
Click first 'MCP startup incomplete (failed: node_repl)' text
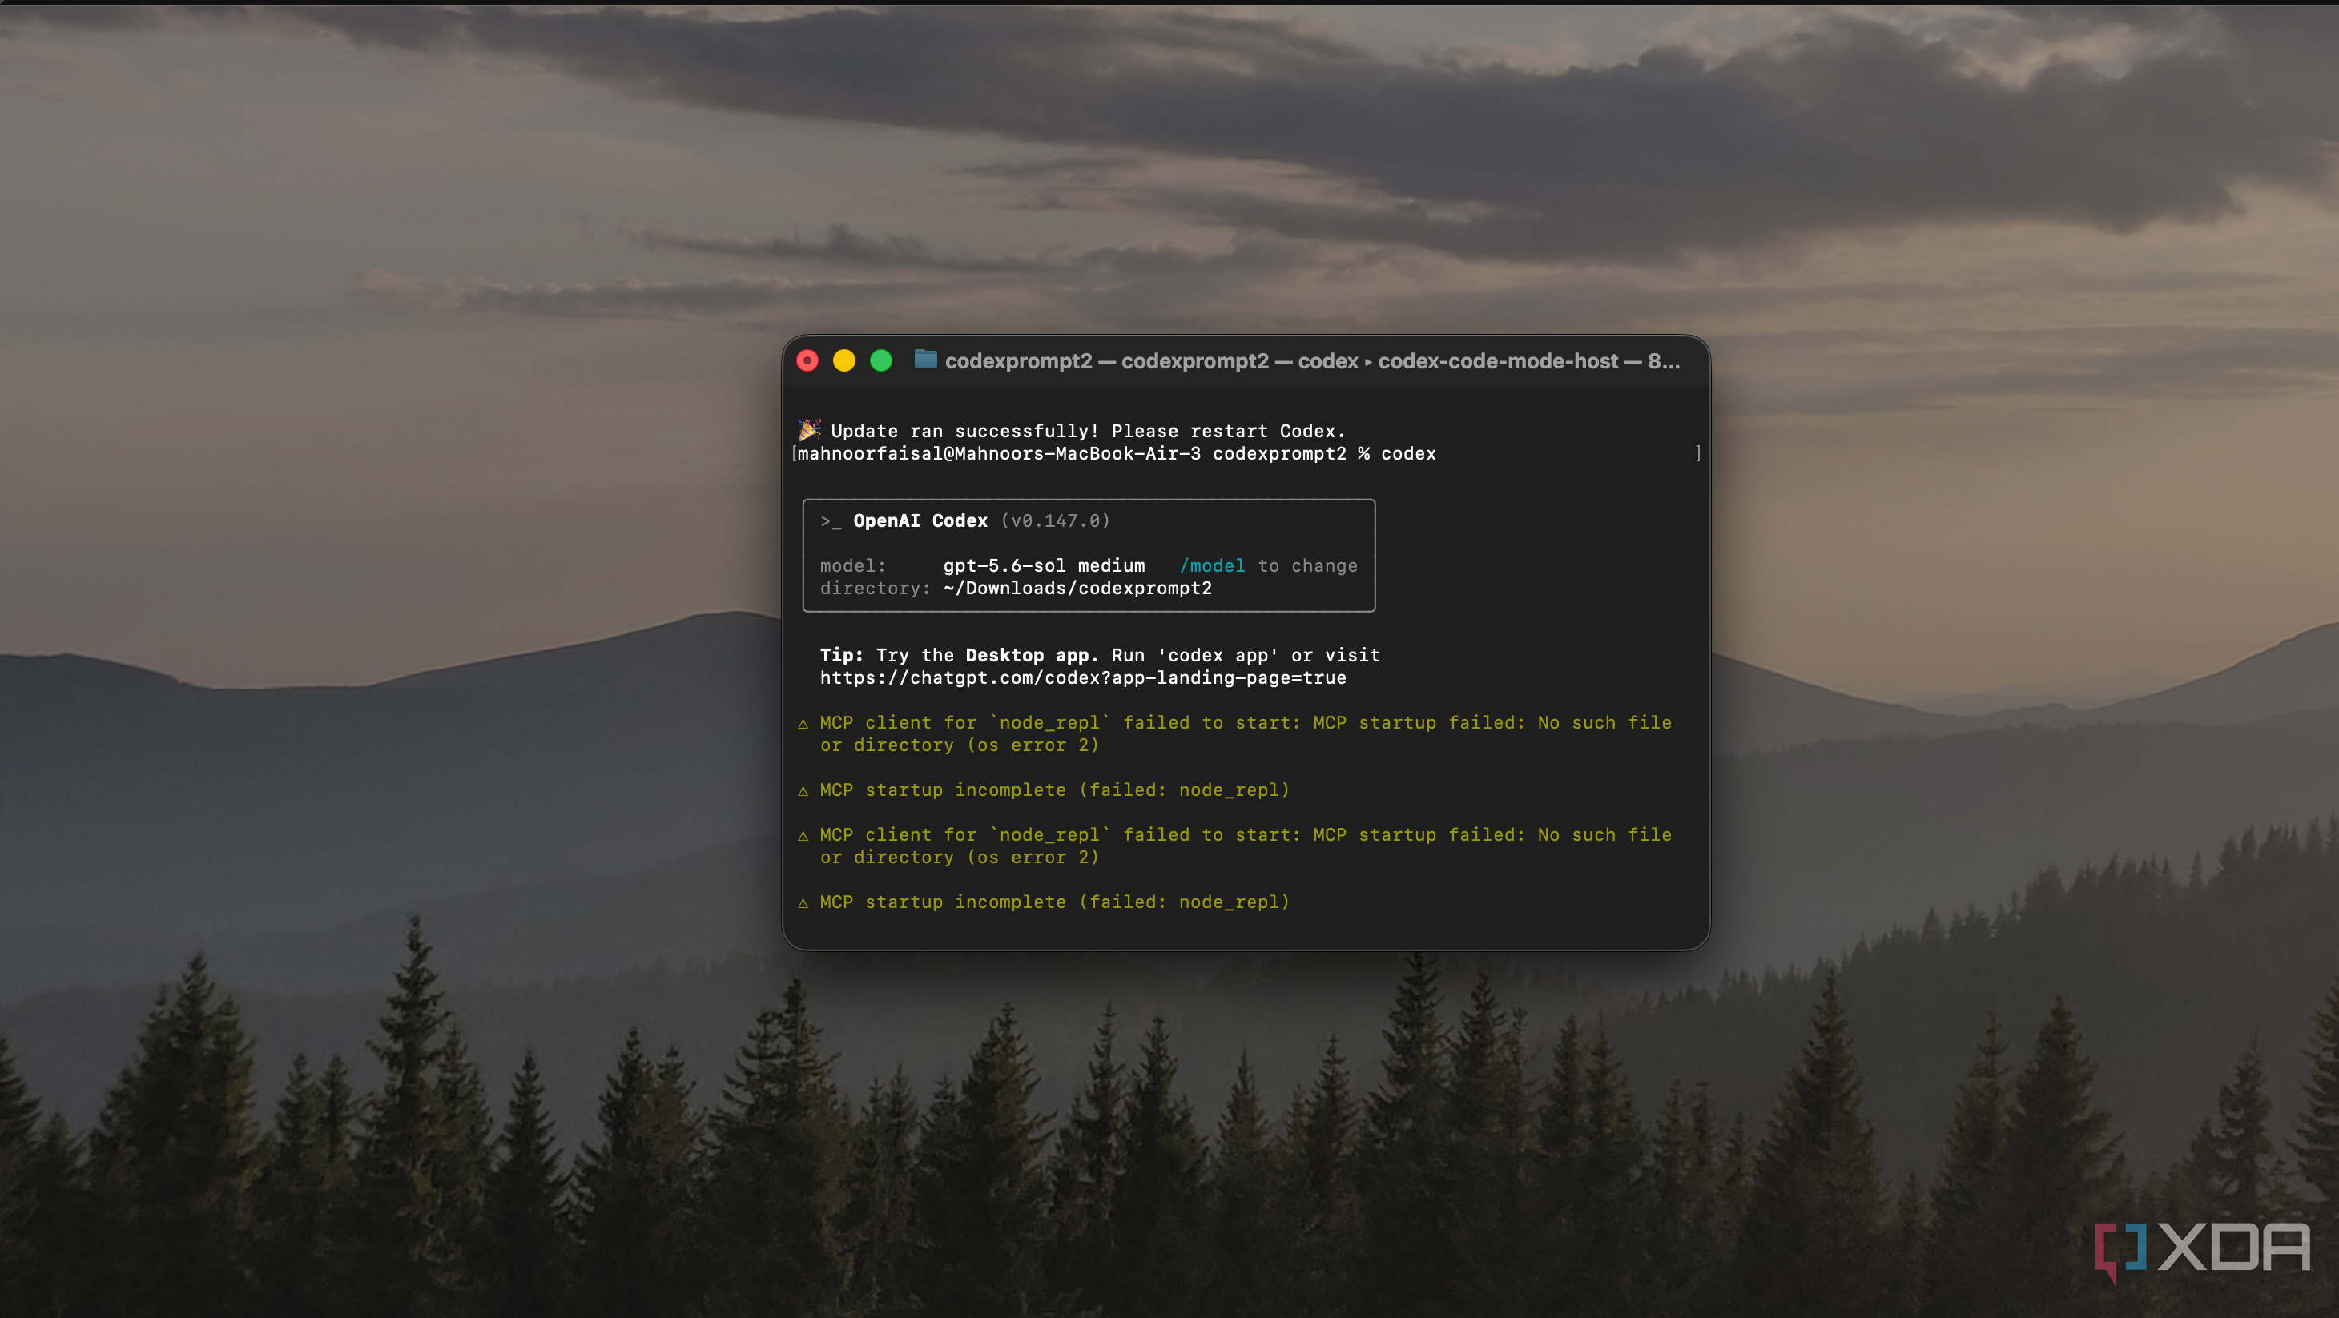(x=1055, y=790)
